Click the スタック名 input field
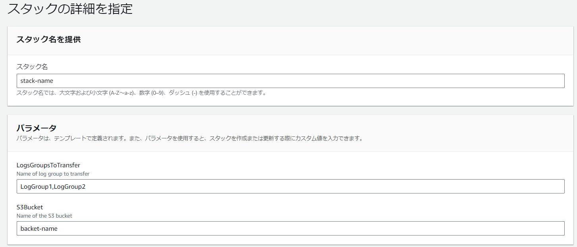Viewport: 577px width, 247px height. tap(290, 81)
